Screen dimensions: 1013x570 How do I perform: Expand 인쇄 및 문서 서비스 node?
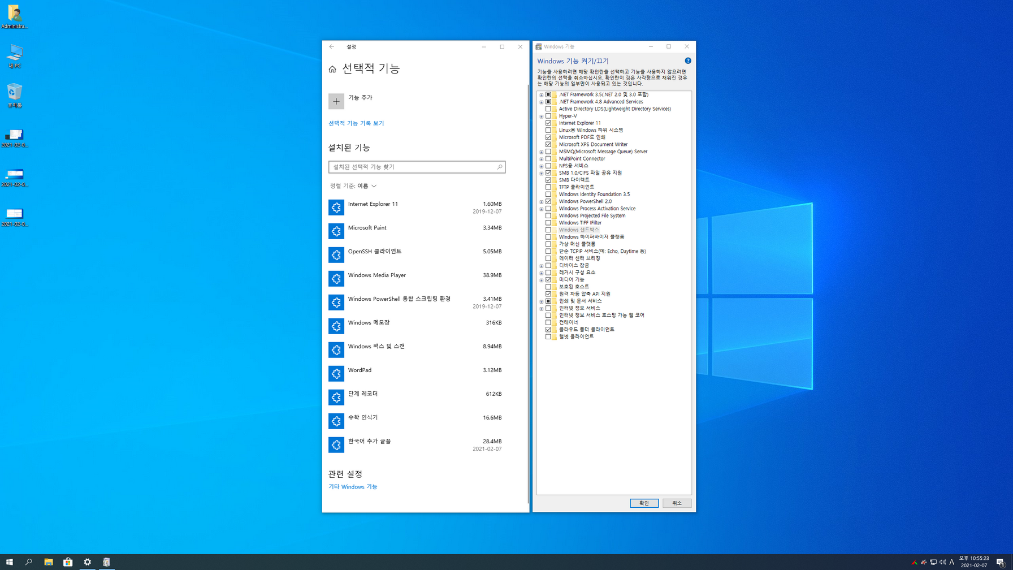[x=542, y=301]
